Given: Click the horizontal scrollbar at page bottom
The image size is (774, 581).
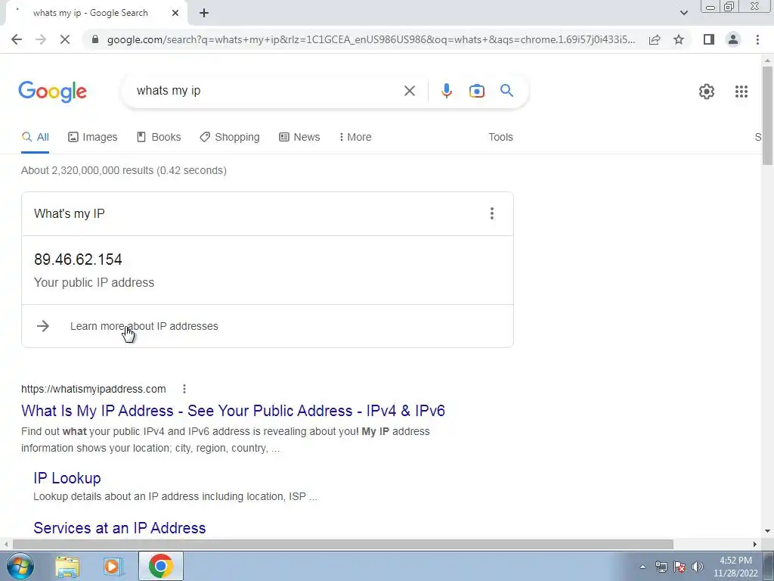Looking at the screenshot, I should point(342,544).
